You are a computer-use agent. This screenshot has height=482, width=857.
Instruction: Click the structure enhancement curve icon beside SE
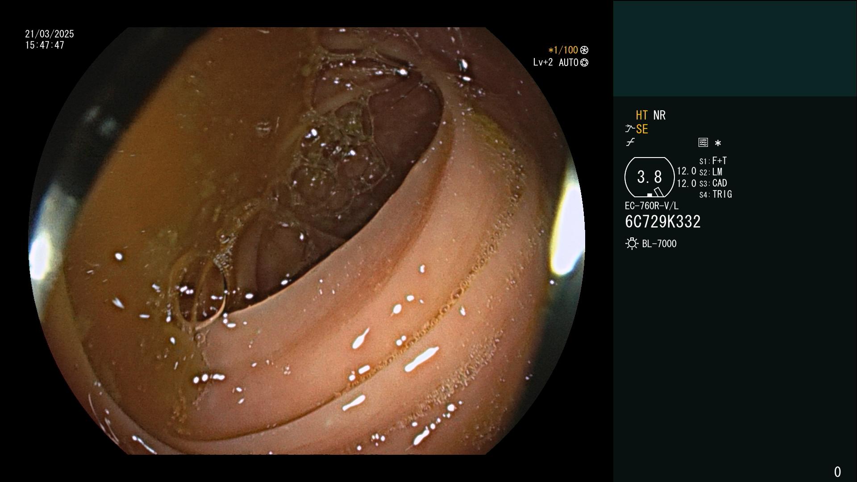(630, 129)
